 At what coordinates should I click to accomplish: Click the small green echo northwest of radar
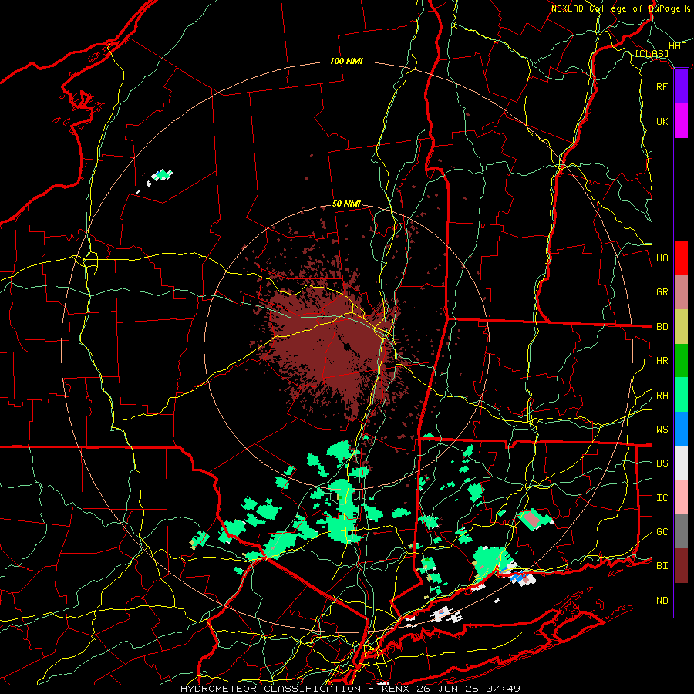(162, 174)
